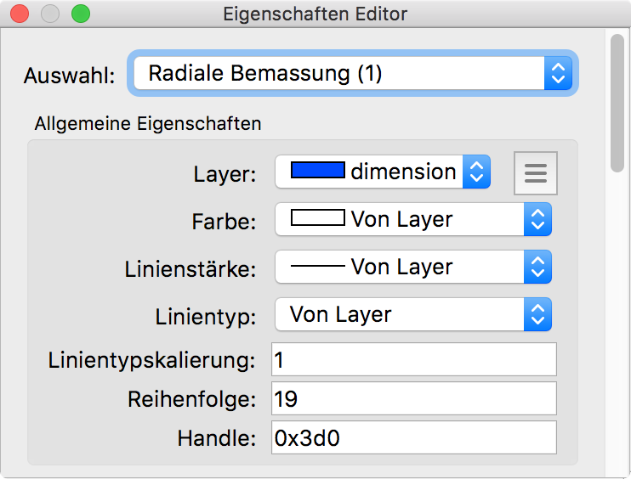Click the vertical scrollbar thumb
The image size is (631, 479).
tap(617, 102)
